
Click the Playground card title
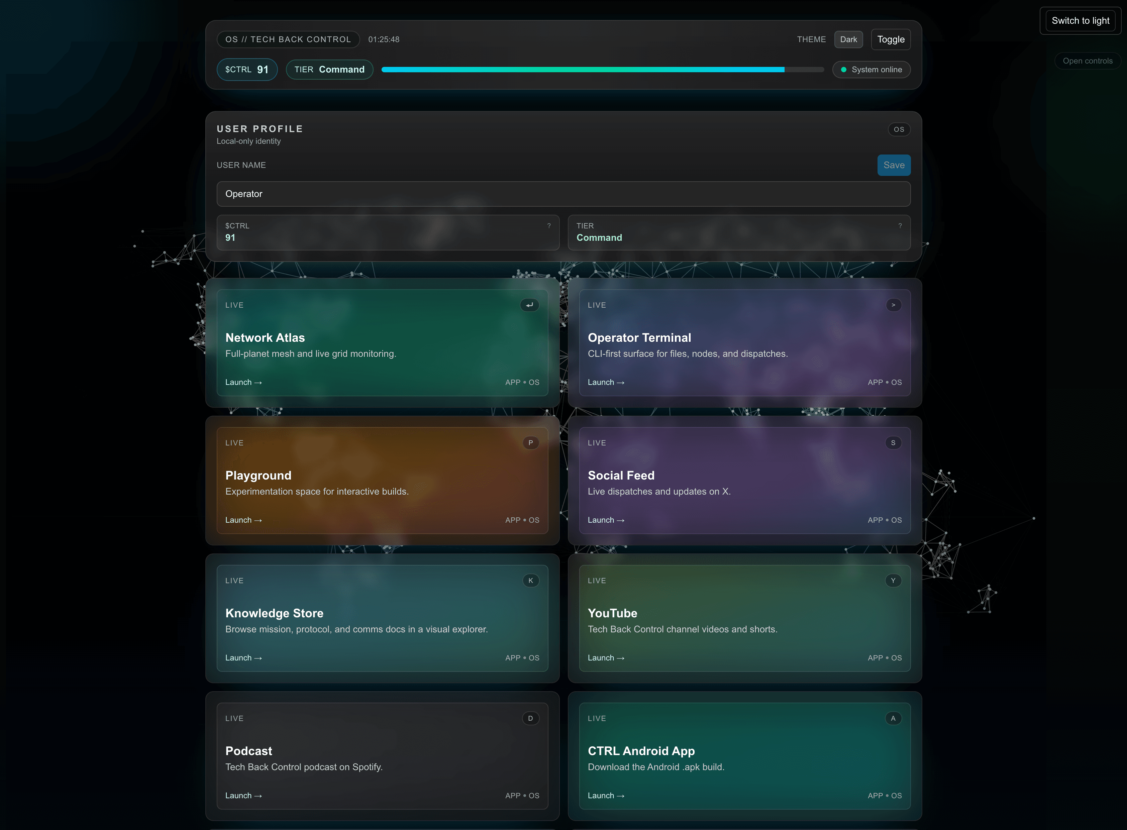tap(258, 475)
